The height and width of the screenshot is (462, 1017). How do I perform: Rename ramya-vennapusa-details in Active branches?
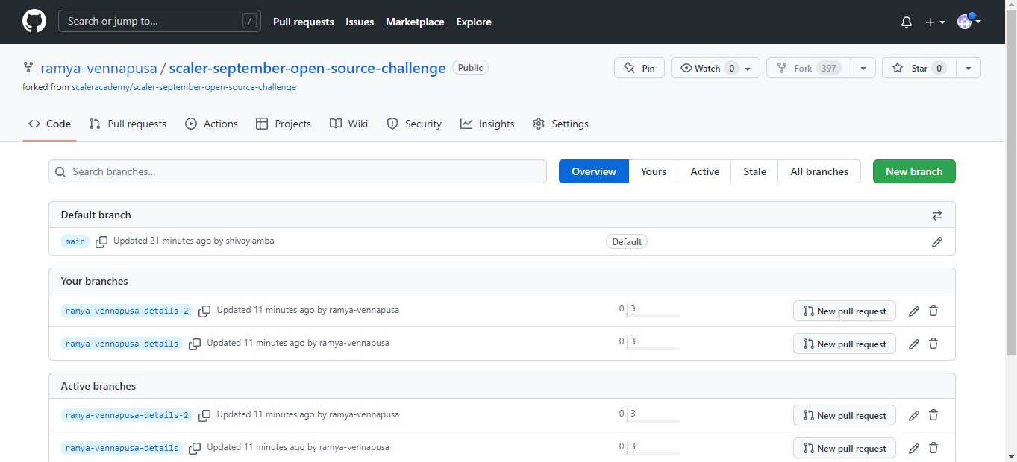click(x=914, y=448)
